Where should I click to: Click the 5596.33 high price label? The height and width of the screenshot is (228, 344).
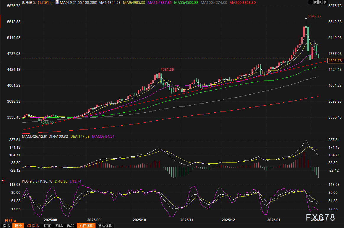[314, 16]
